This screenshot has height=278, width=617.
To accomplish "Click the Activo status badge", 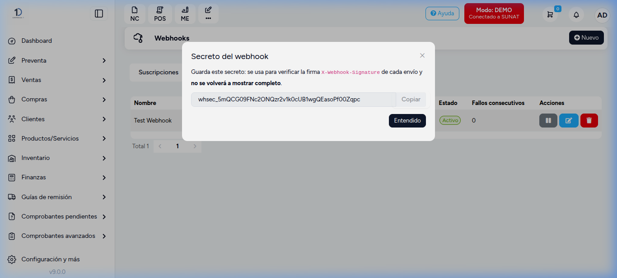I will [450, 120].
